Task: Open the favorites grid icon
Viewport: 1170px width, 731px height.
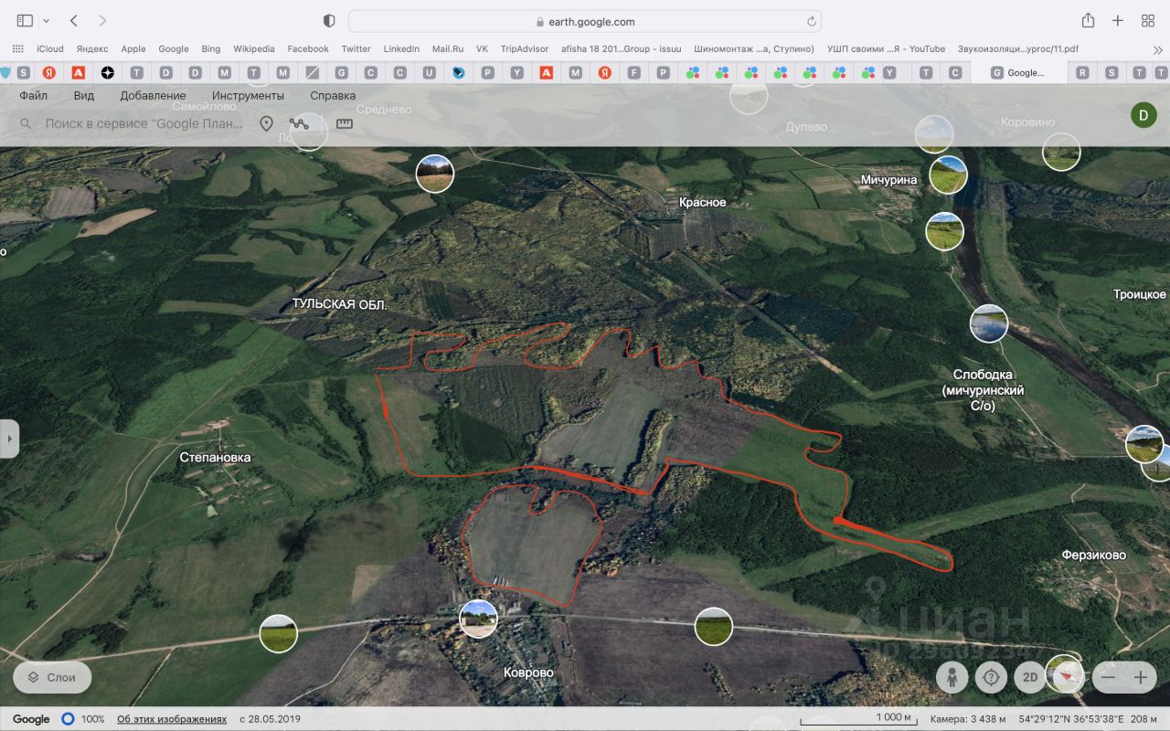Action: pos(17,48)
